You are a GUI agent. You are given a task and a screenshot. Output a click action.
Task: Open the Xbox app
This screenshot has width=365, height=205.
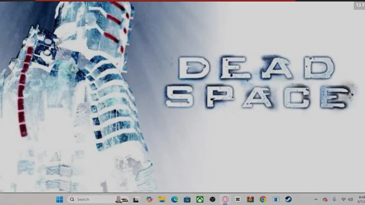[x=200, y=200]
